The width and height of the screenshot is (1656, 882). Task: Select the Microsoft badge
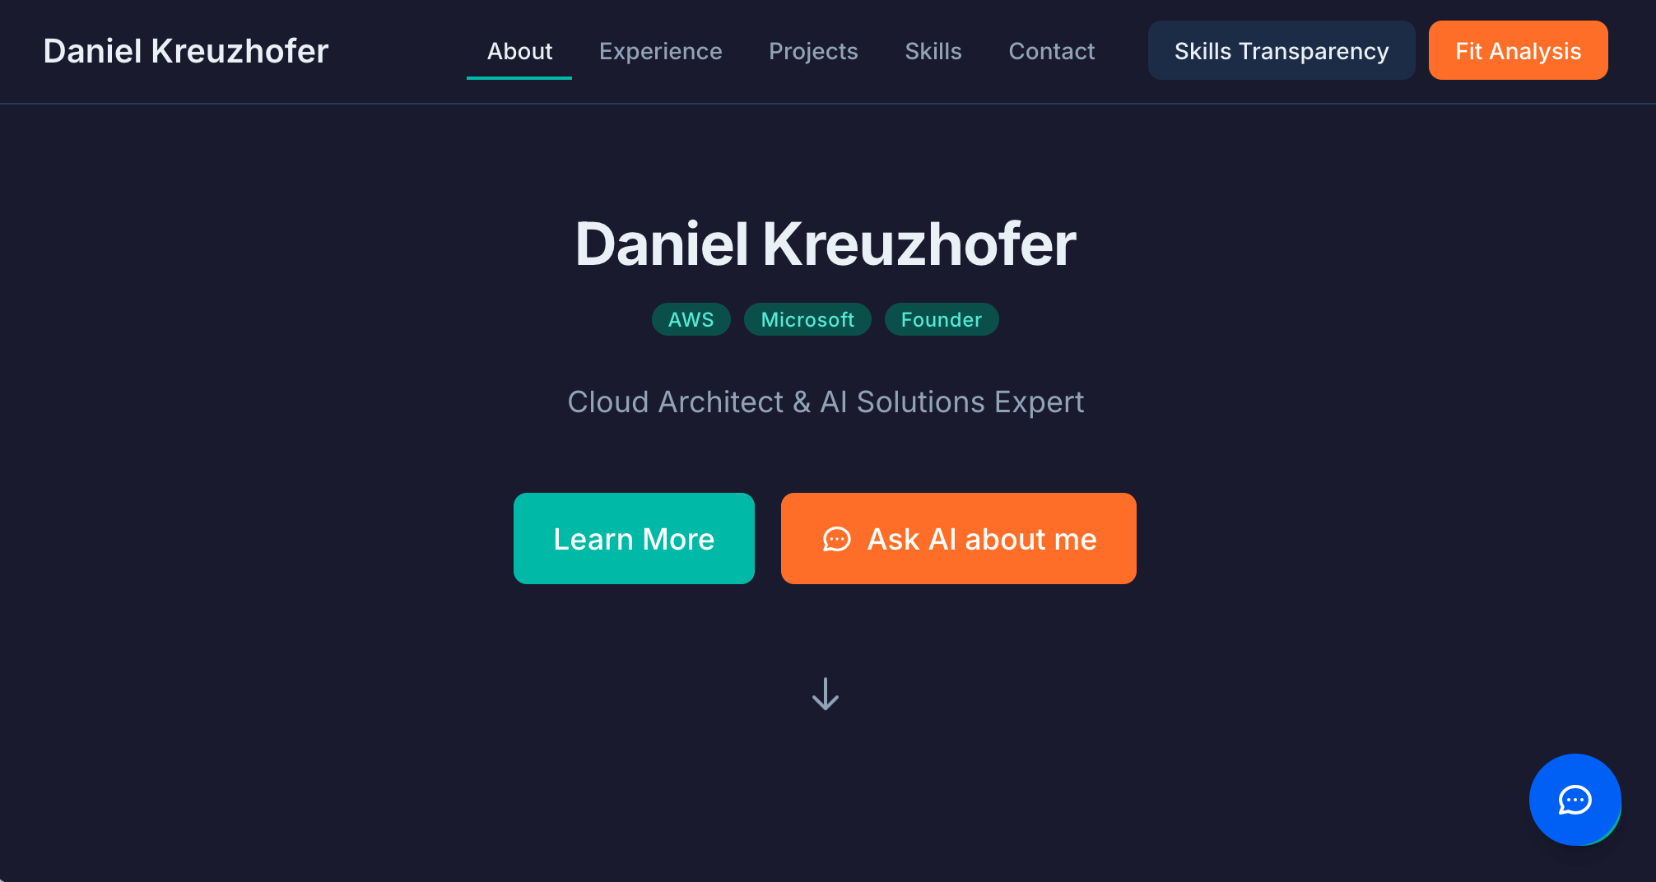click(x=807, y=319)
